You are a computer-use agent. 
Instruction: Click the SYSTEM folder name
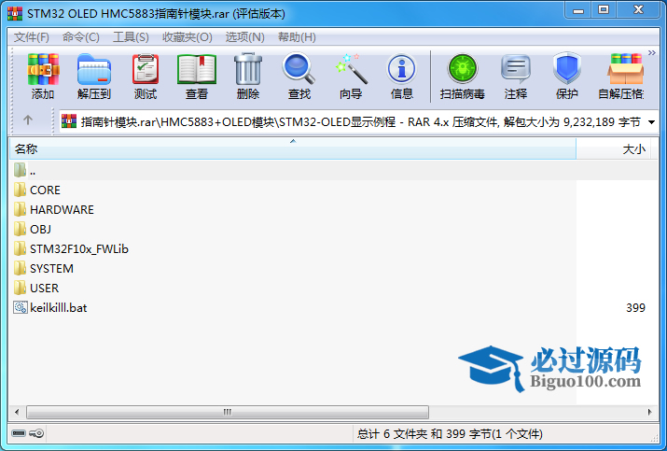(51, 268)
